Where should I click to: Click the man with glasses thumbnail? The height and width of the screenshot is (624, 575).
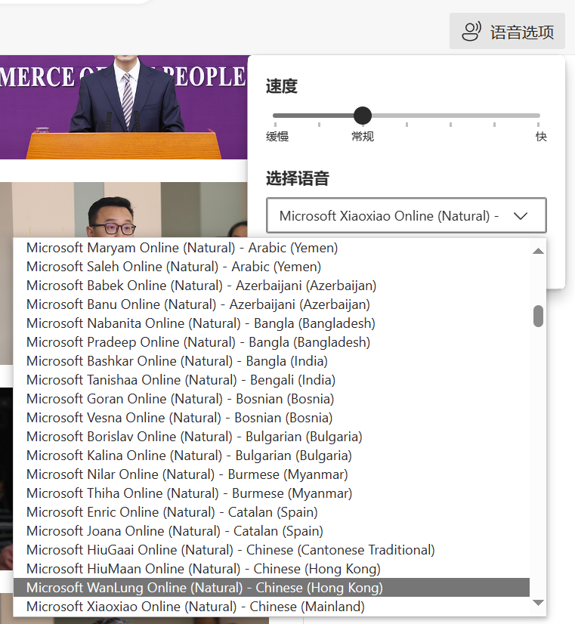123,210
